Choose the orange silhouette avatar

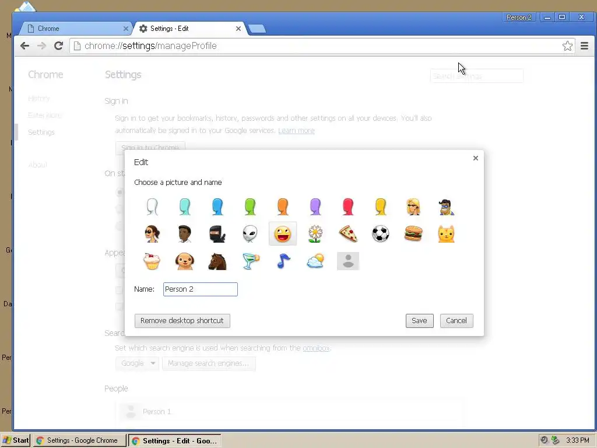pyautogui.click(x=283, y=207)
